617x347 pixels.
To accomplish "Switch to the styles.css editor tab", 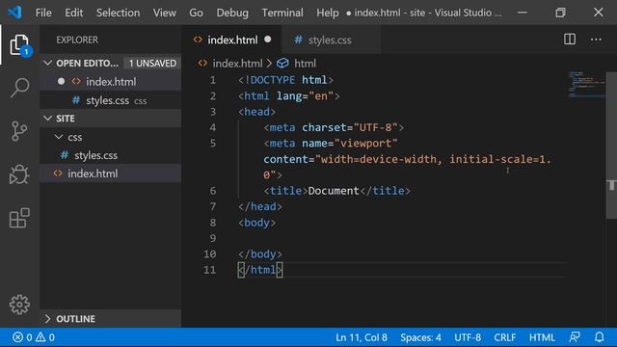I will pos(331,40).
